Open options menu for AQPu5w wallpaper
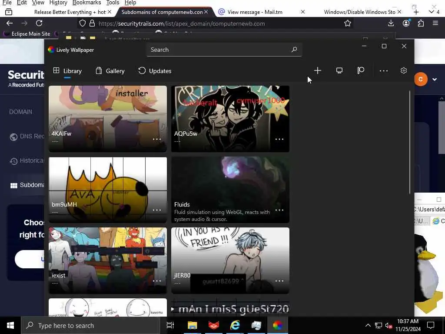Viewport: 445px width, 334px height. [x=279, y=139]
